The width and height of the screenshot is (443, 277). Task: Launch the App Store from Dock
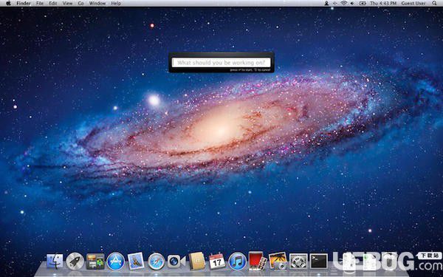pyautogui.click(x=116, y=261)
